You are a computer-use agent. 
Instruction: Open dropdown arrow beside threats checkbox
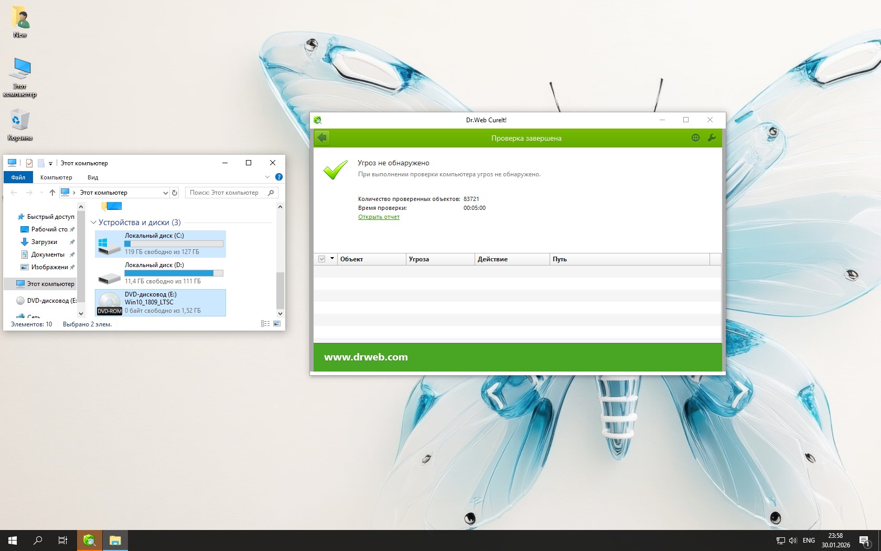332,259
